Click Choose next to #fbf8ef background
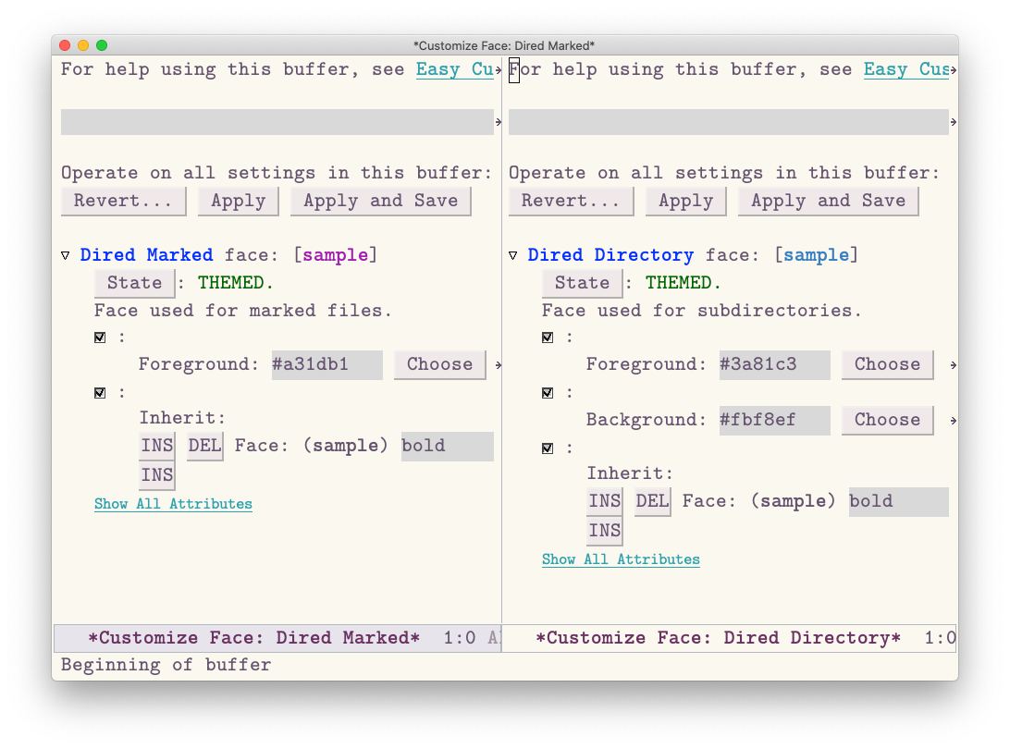The width and height of the screenshot is (1010, 749). (x=887, y=420)
